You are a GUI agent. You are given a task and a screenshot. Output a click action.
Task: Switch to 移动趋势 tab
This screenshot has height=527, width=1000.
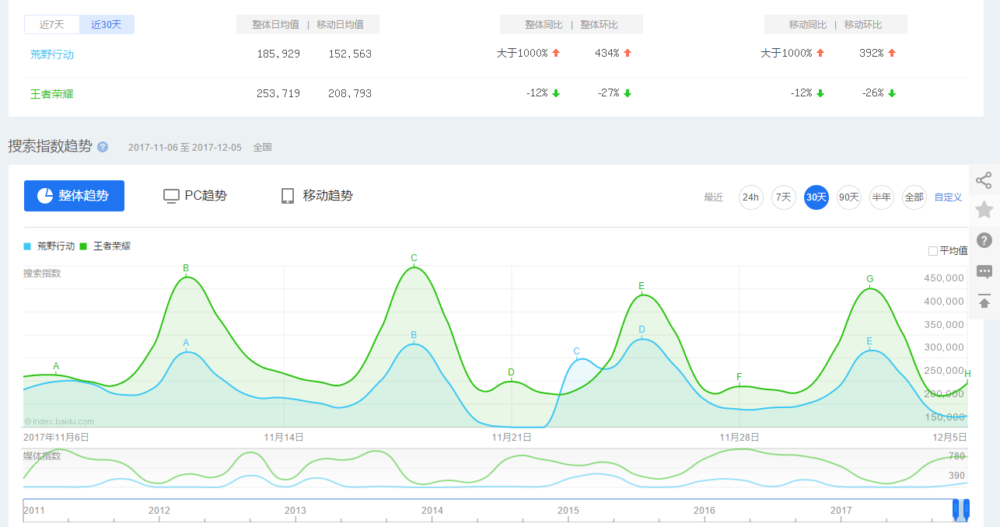(x=317, y=196)
